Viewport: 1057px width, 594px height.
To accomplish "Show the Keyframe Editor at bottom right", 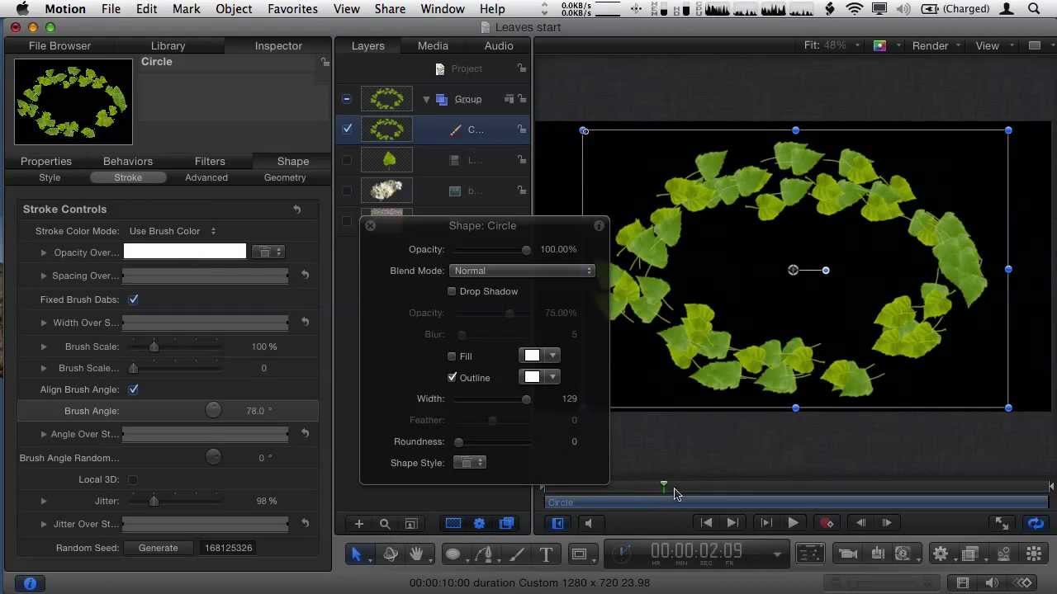I will [x=1022, y=583].
